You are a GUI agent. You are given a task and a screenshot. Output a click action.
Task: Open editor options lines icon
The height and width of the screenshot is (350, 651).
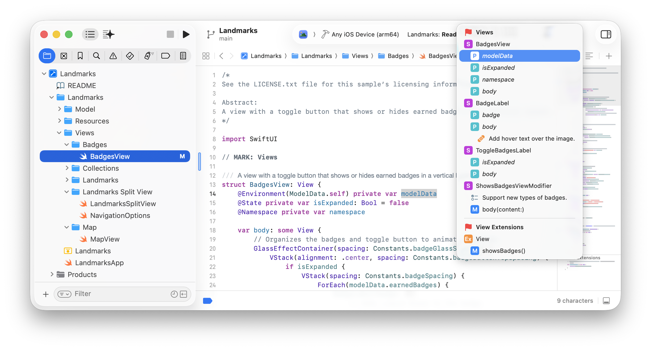[589, 56]
